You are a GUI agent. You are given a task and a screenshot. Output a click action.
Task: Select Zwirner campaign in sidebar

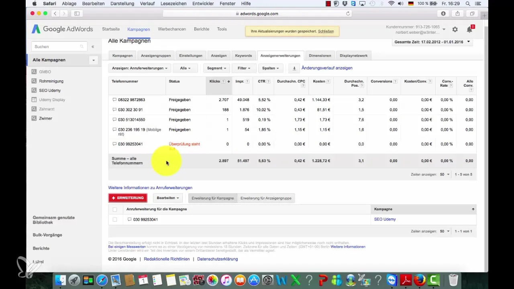click(45, 118)
